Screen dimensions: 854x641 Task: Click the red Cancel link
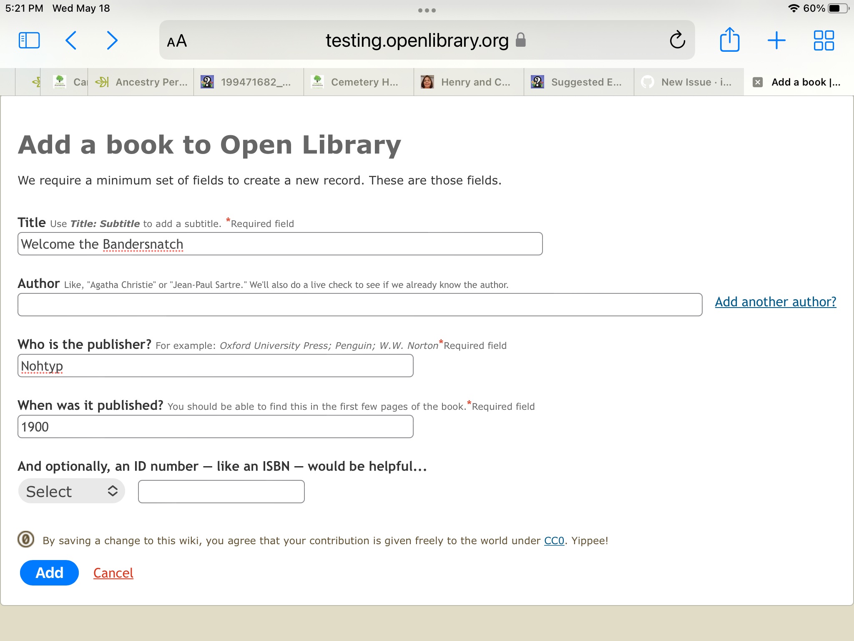pos(113,573)
